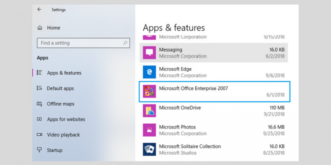
Task: Select the Microsoft Photos app icon
Action: [149, 130]
